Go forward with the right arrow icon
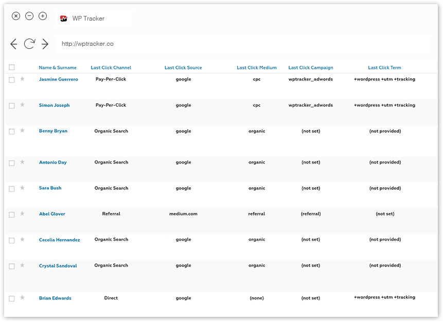 45,44
